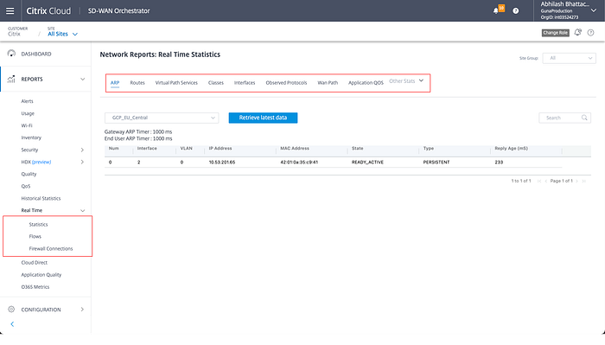Open the Inventory report

coord(31,137)
